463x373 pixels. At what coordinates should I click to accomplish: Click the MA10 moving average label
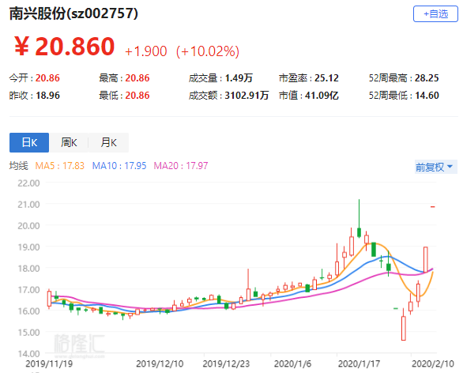[x=119, y=166]
